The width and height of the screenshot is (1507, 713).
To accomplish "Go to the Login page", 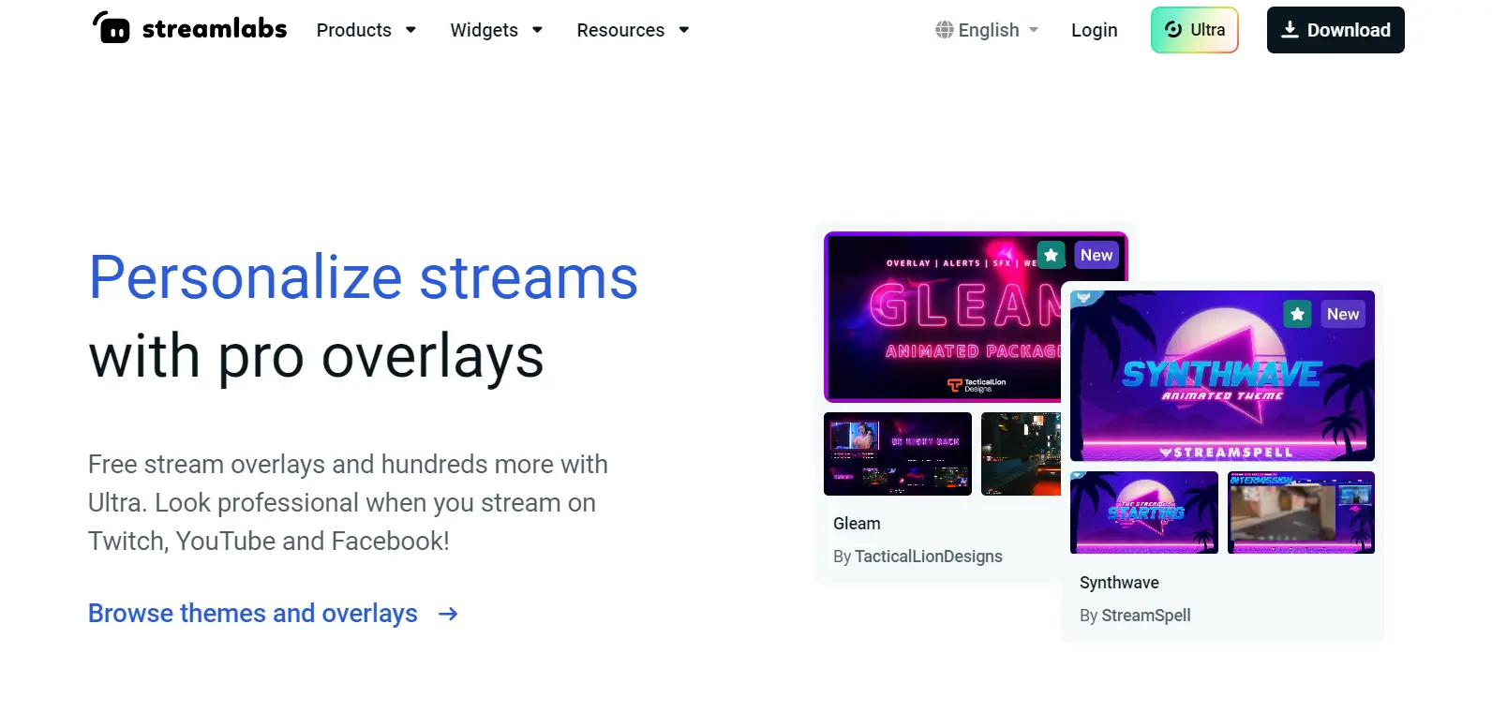I will click(1095, 30).
